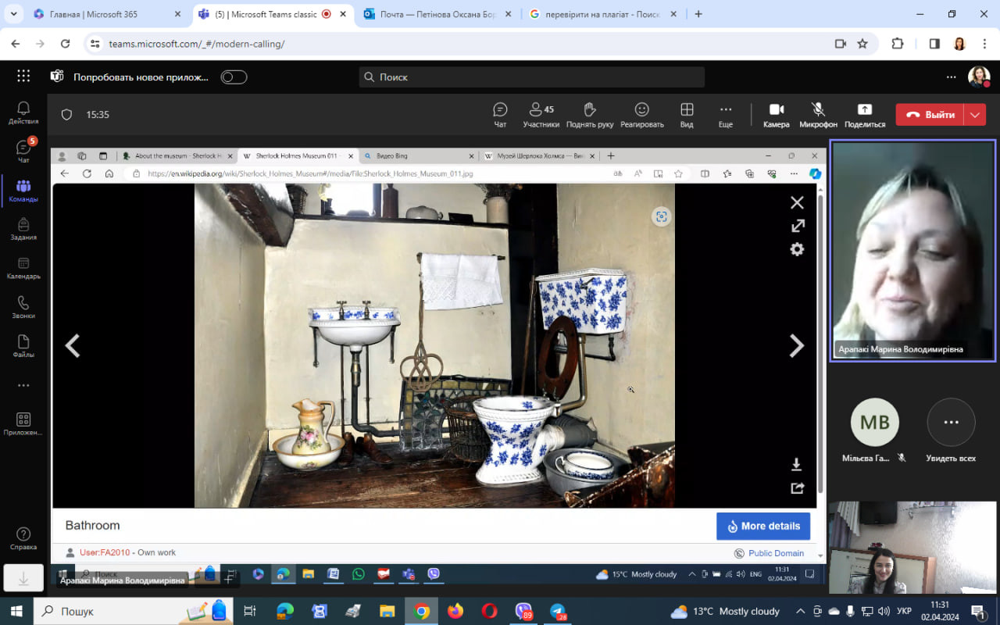Raise your hand in the meeting
Screen dimensions: 1000x625
point(589,114)
